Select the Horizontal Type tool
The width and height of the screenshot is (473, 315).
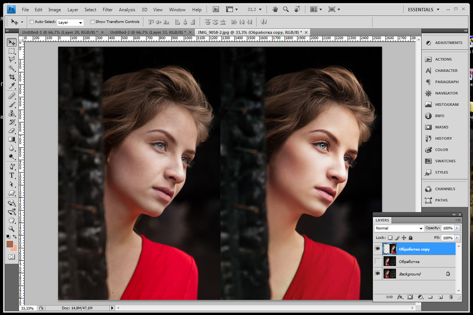click(x=12, y=175)
